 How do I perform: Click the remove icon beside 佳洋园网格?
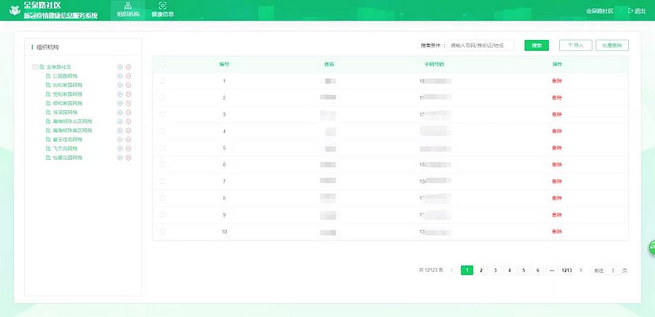[129, 112]
